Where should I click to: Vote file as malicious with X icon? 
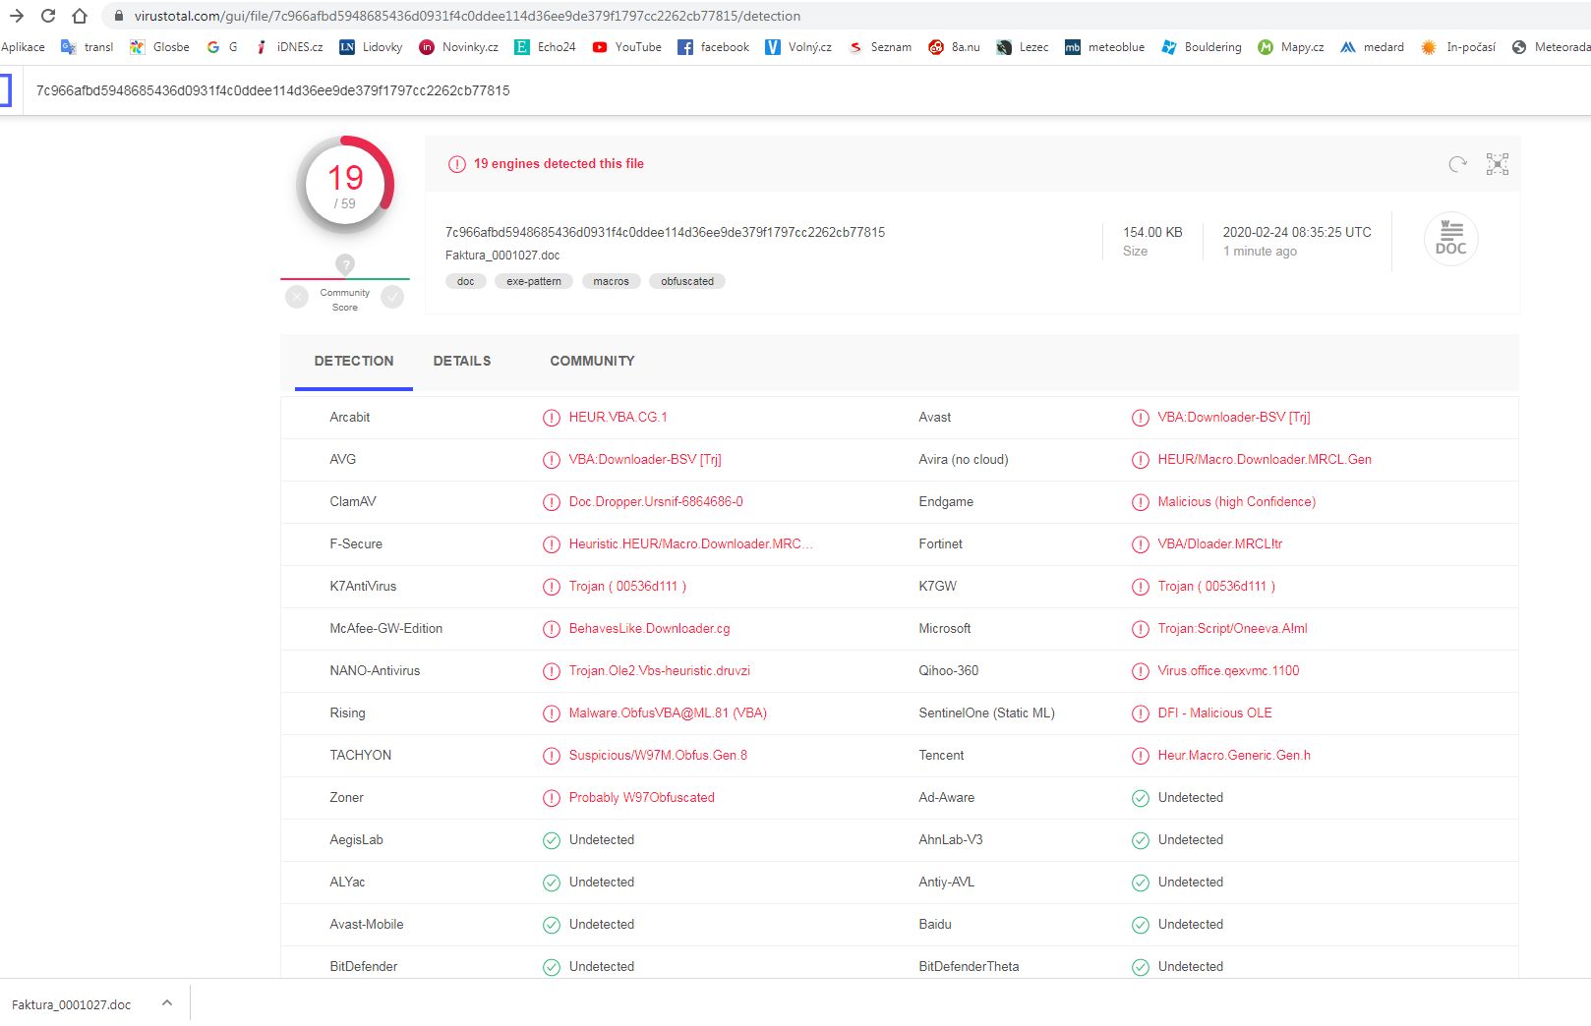(297, 296)
